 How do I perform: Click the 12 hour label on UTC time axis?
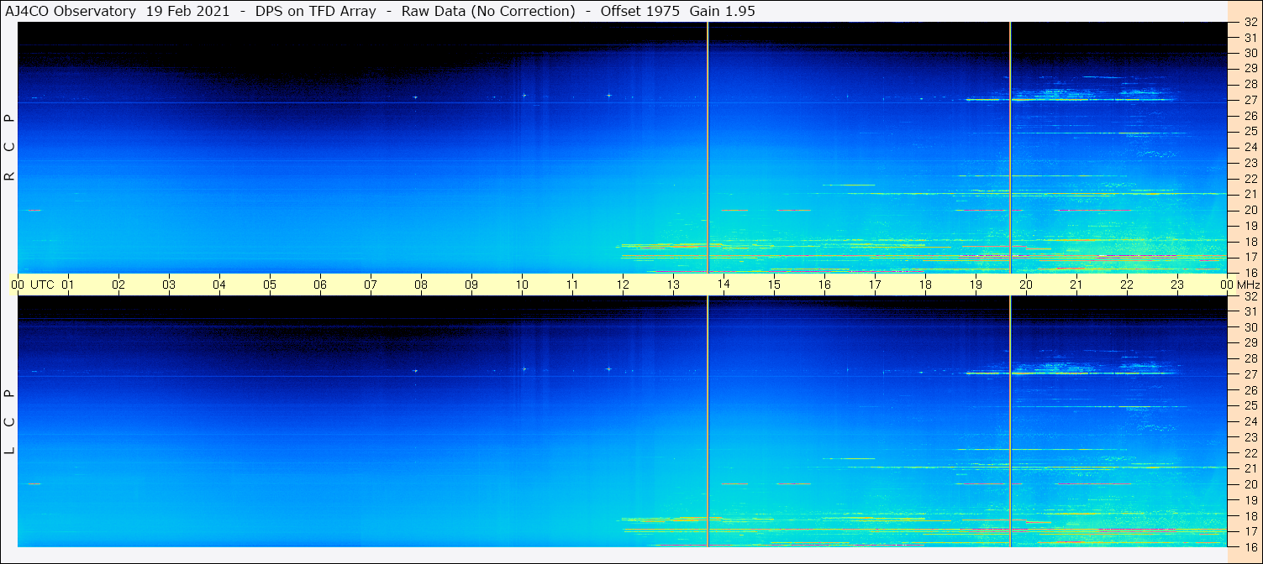point(623,285)
